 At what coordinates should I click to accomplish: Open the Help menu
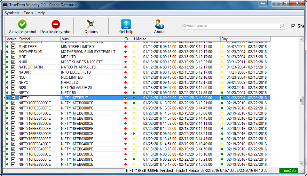pyautogui.click(x=41, y=13)
